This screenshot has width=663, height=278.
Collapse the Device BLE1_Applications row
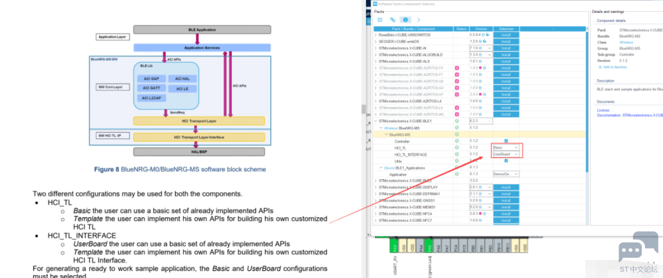(x=381, y=167)
